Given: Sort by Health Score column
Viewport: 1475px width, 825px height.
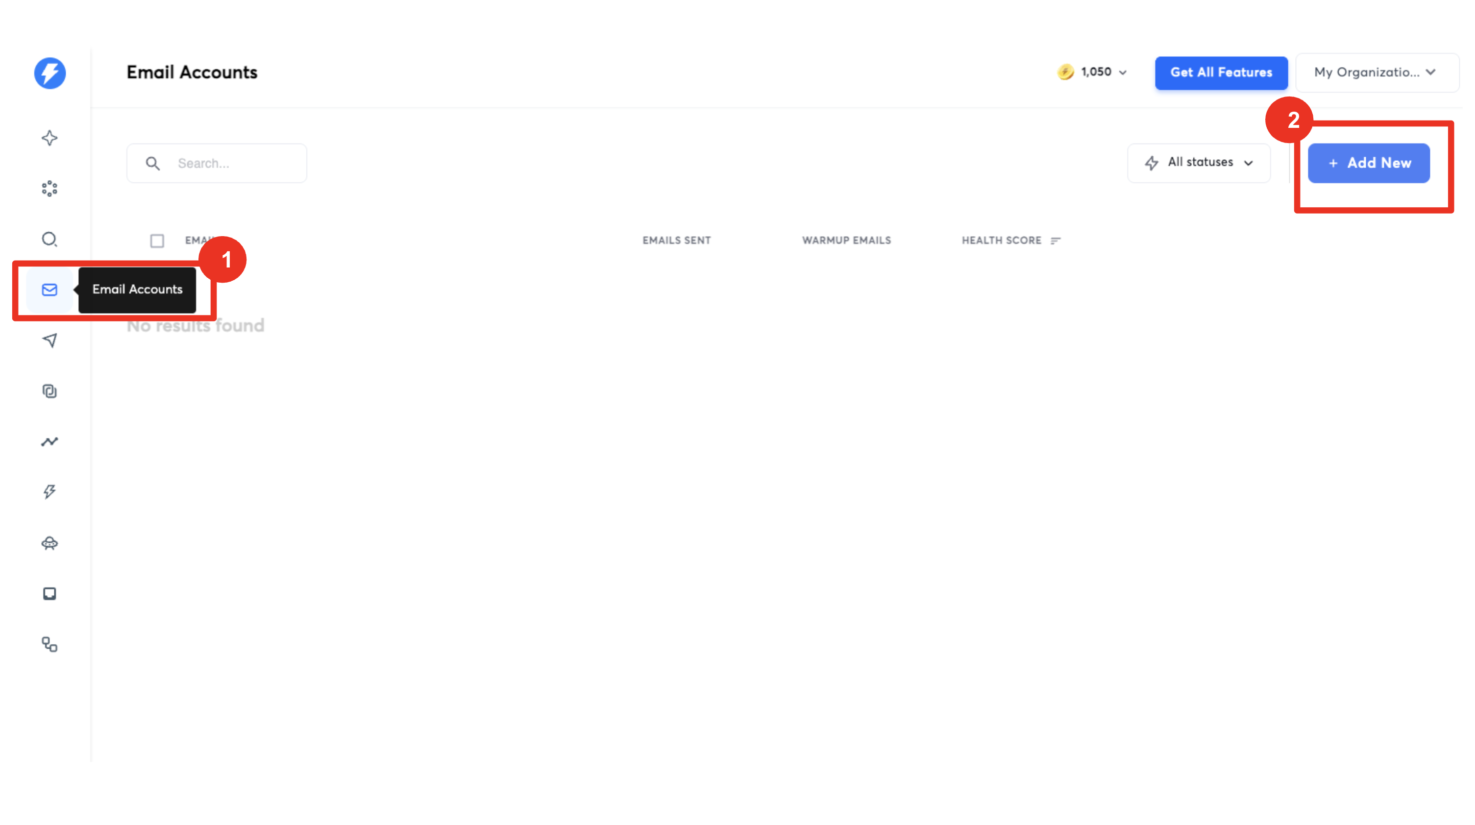Looking at the screenshot, I should tap(1057, 241).
